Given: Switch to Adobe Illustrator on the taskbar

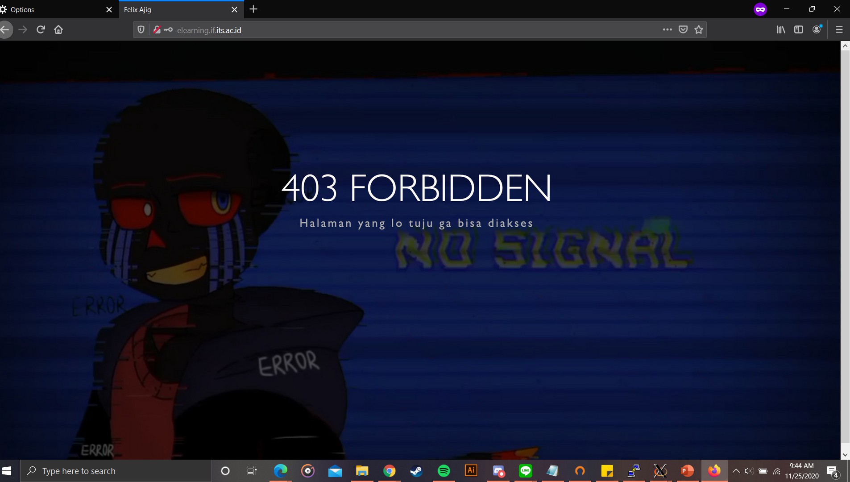Looking at the screenshot, I should point(471,471).
